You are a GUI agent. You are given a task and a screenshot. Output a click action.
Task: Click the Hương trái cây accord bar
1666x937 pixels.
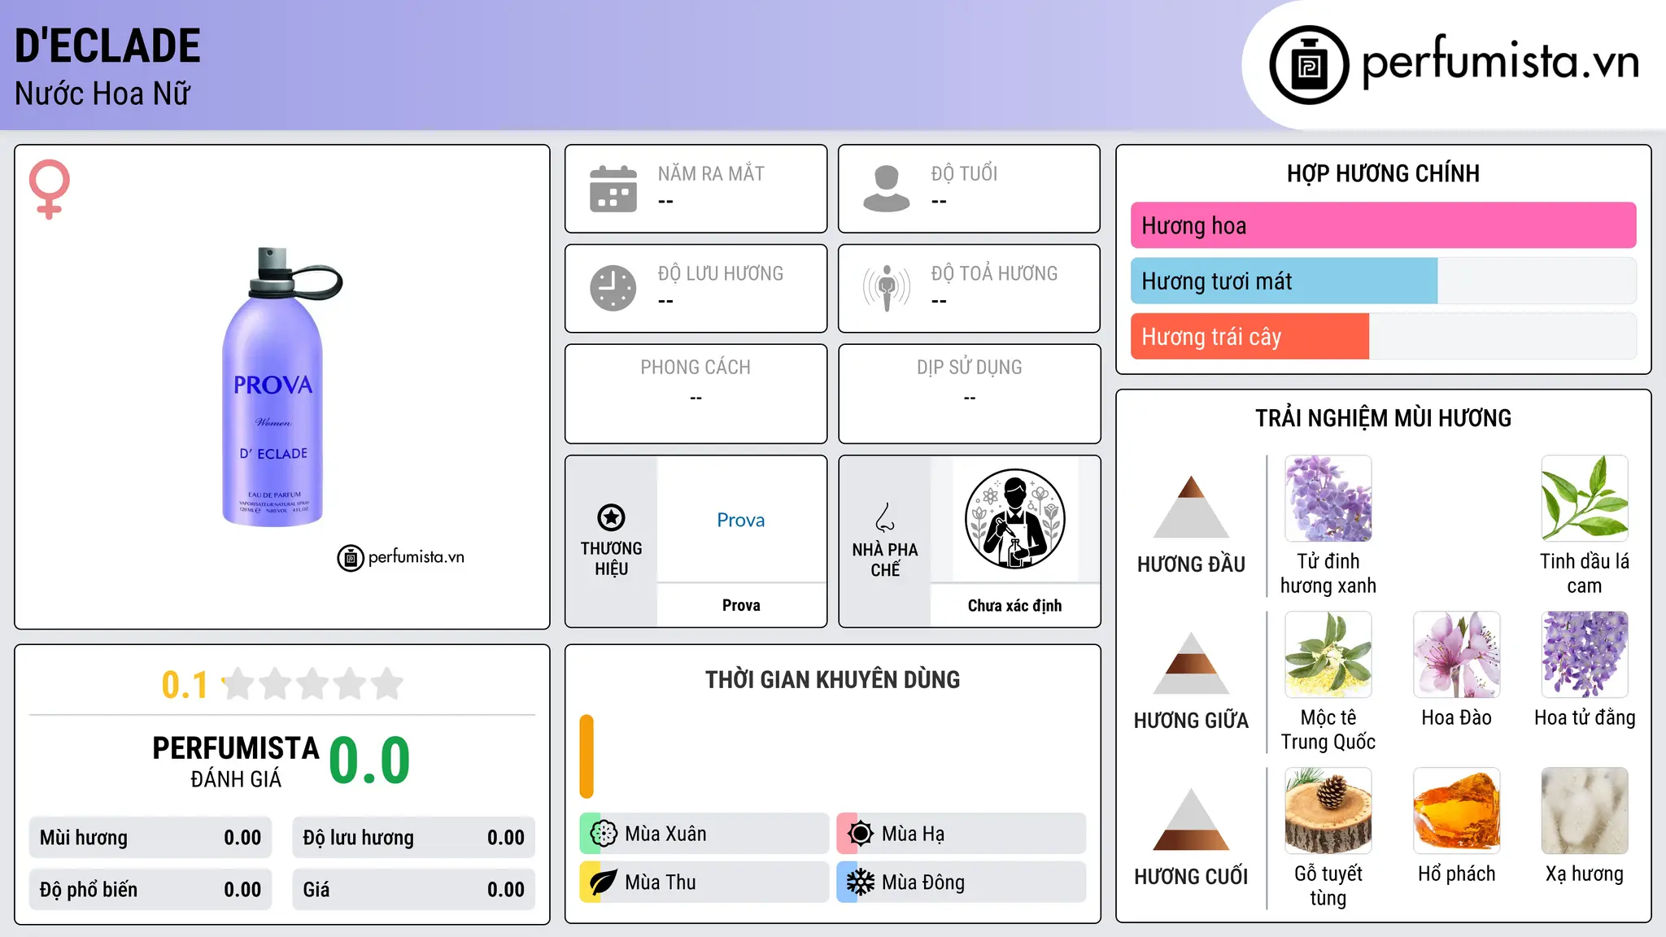pyautogui.click(x=1383, y=336)
